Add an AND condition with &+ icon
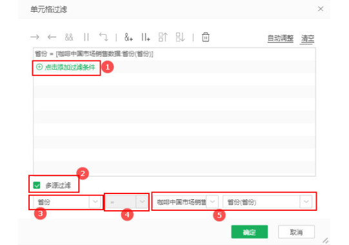This screenshot has width=349, height=245. [128, 37]
